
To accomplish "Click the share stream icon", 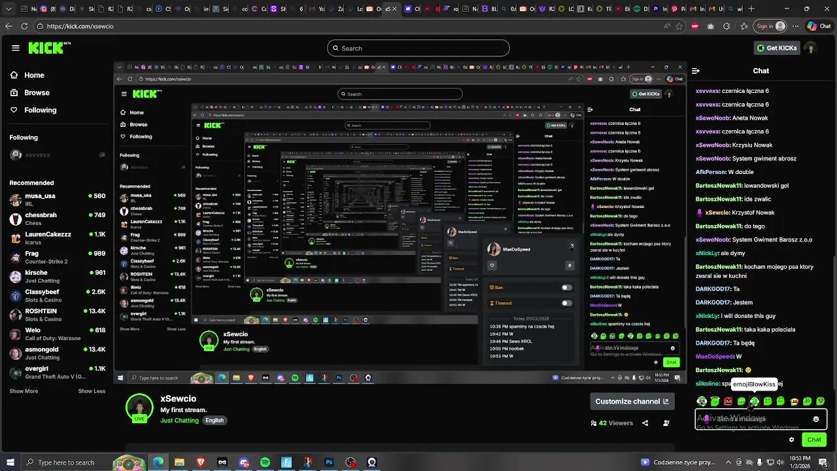I will point(645,423).
